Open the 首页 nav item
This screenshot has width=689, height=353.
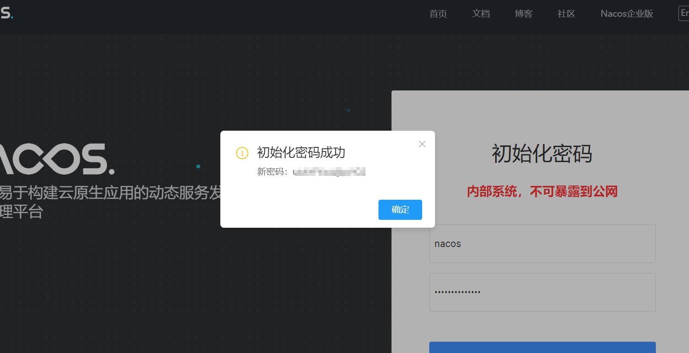pyautogui.click(x=438, y=14)
